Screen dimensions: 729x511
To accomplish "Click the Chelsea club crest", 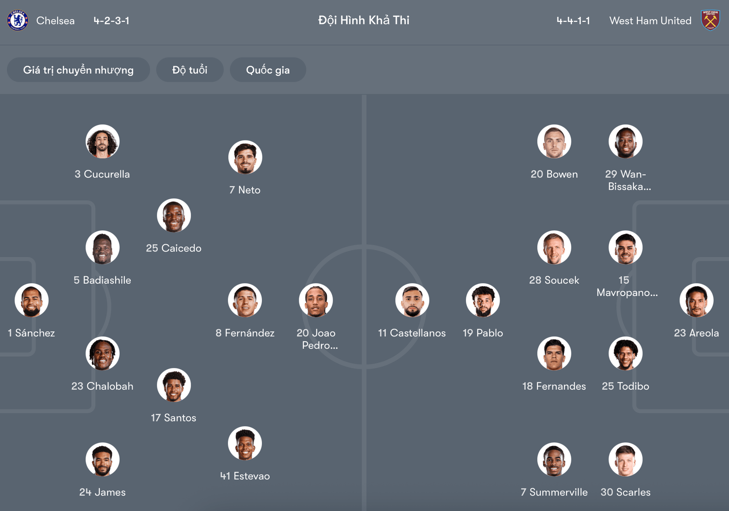I will [17, 20].
